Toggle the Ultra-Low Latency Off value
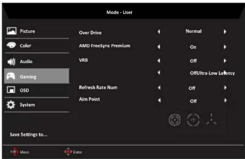 193,73
